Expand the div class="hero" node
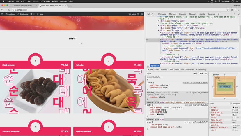Viewport: 241px width, 136px height. 159,21
